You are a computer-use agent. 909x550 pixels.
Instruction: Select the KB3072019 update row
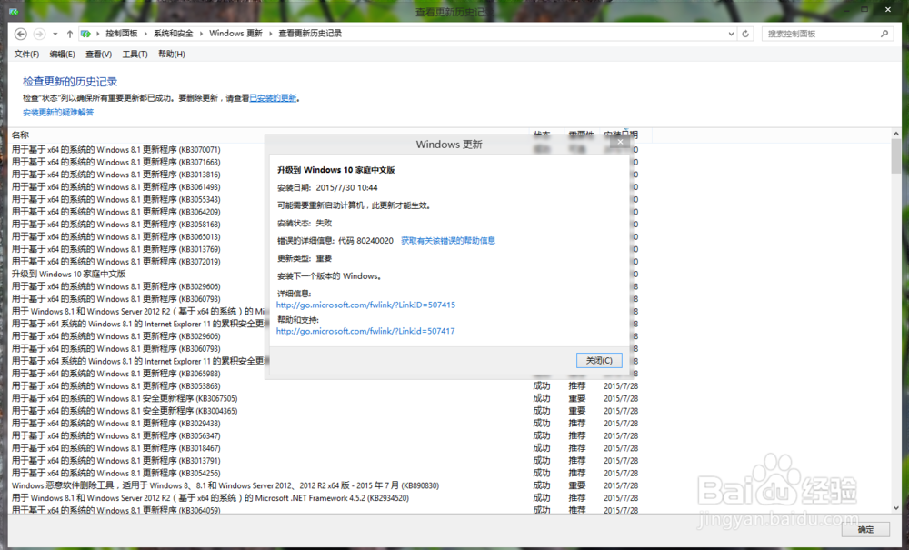click(116, 262)
